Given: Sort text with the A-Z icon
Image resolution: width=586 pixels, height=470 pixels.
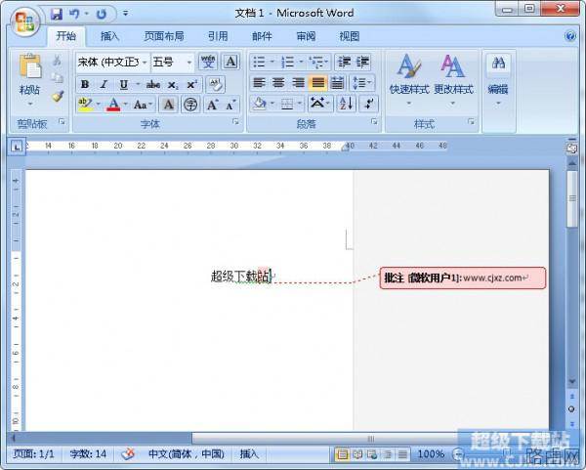Looking at the screenshot, I should [x=346, y=104].
